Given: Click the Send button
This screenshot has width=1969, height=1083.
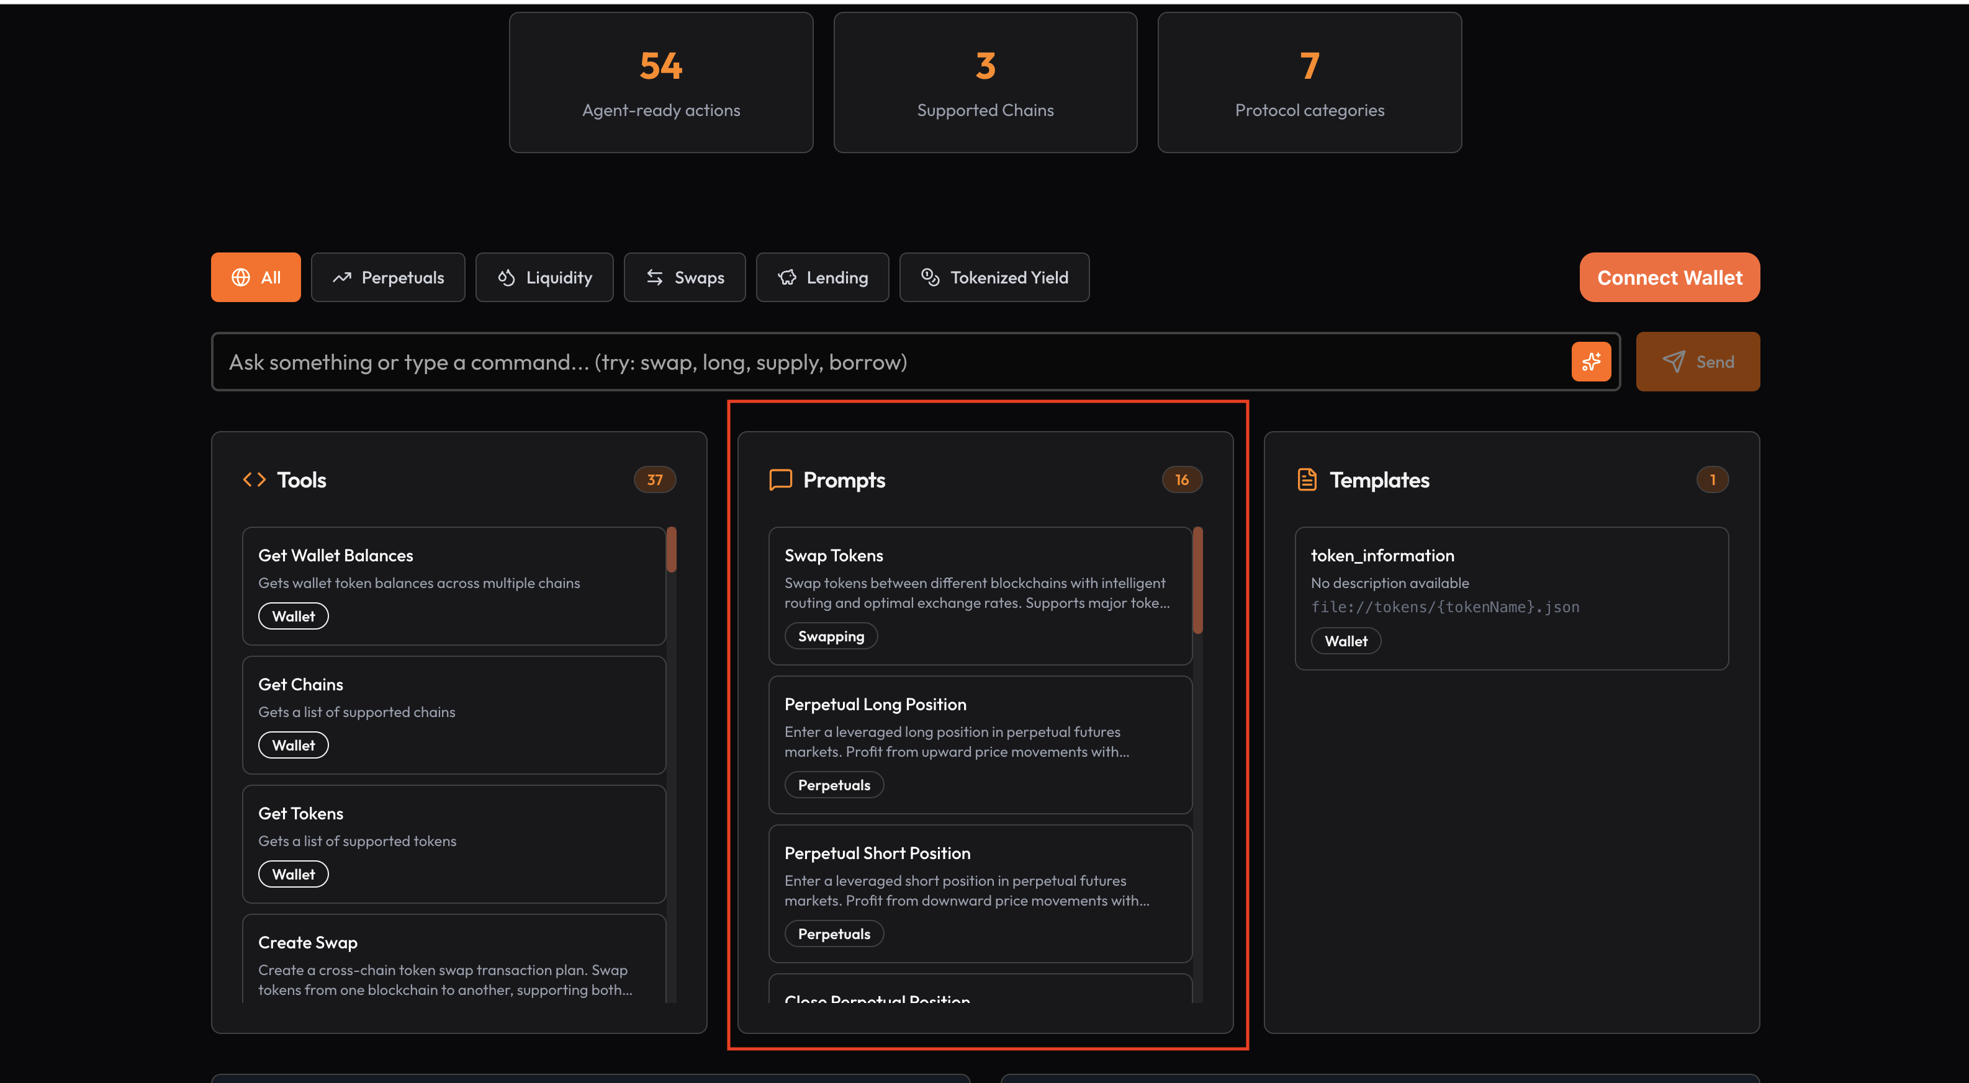Looking at the screenshot, I should pyautogui.click(x=1698, y=361).
